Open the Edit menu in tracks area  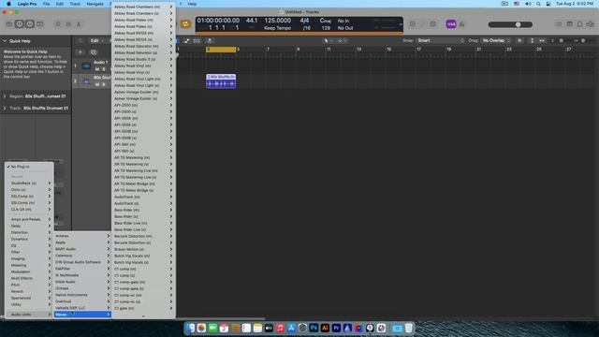tap(96, 41)
